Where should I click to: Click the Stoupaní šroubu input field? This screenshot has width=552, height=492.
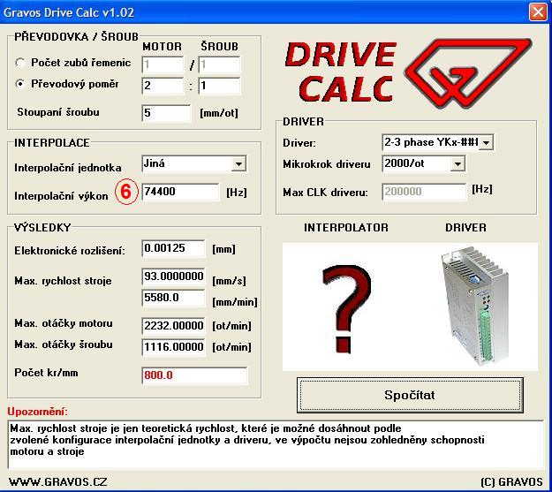pyautogui.click(x=166, y=113)
